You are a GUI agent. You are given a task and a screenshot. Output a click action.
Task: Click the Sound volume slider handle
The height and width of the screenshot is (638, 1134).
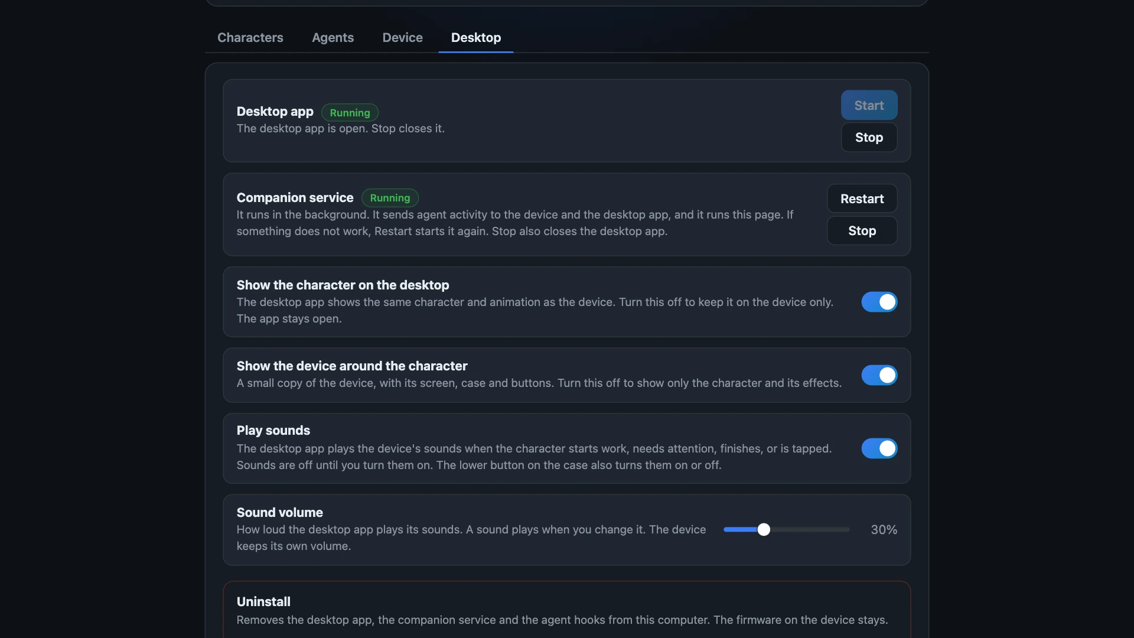(764, 529)
